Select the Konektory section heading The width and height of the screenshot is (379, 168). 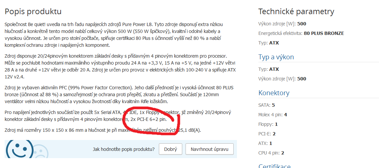click(274, 93)
